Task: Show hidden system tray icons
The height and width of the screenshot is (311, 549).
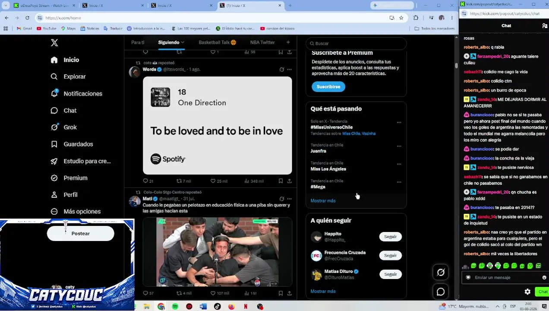Action: [x=496, y=306]
